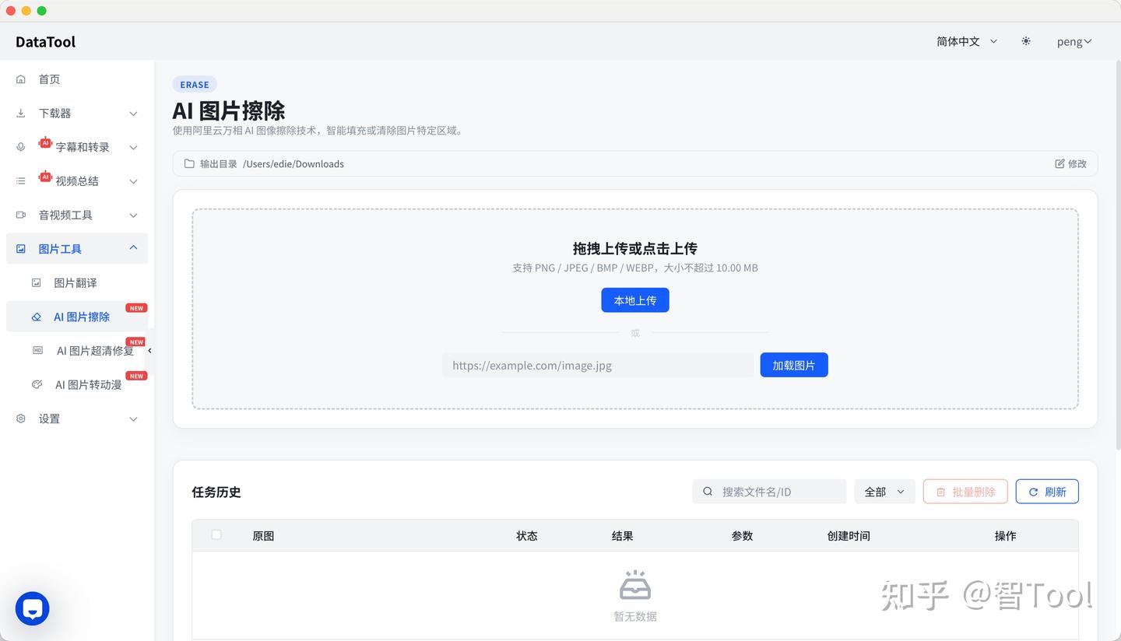Open the peng user account dropdown

[1074, 42]
